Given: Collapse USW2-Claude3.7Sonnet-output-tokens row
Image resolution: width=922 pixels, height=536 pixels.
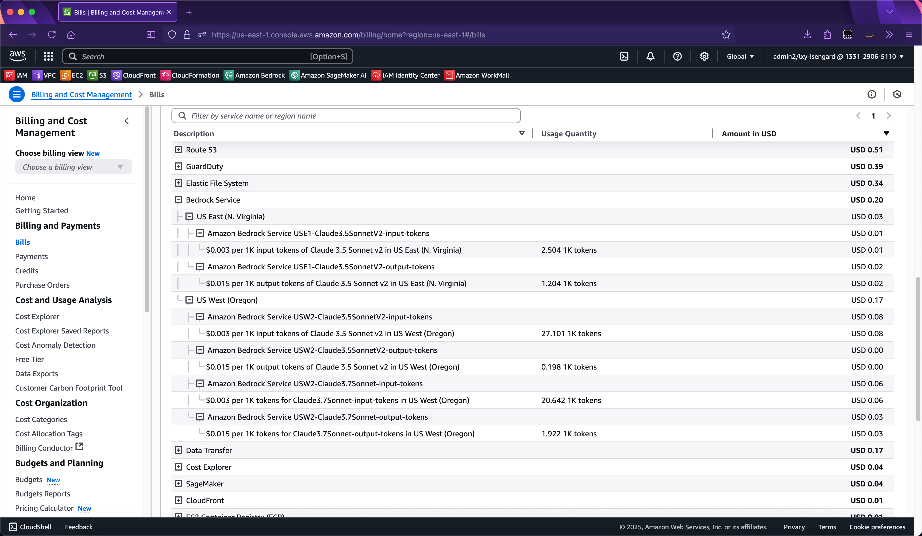Looking at the screenshot, I should point(200,417).
